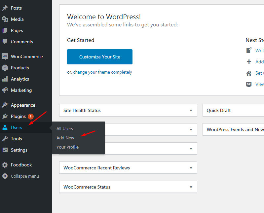Click the Customize Your Site button
The height and width of the screenshot is (213, 264).
100,57
